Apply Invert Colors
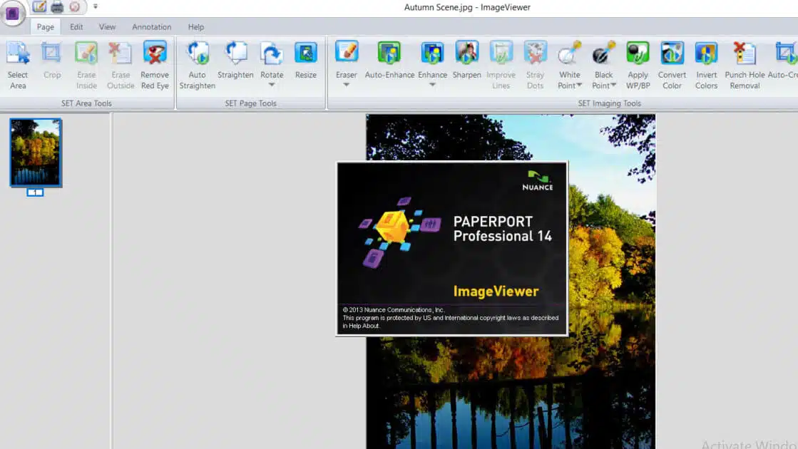The width and height of the screenshot is (798, 449). click(707, 66)
